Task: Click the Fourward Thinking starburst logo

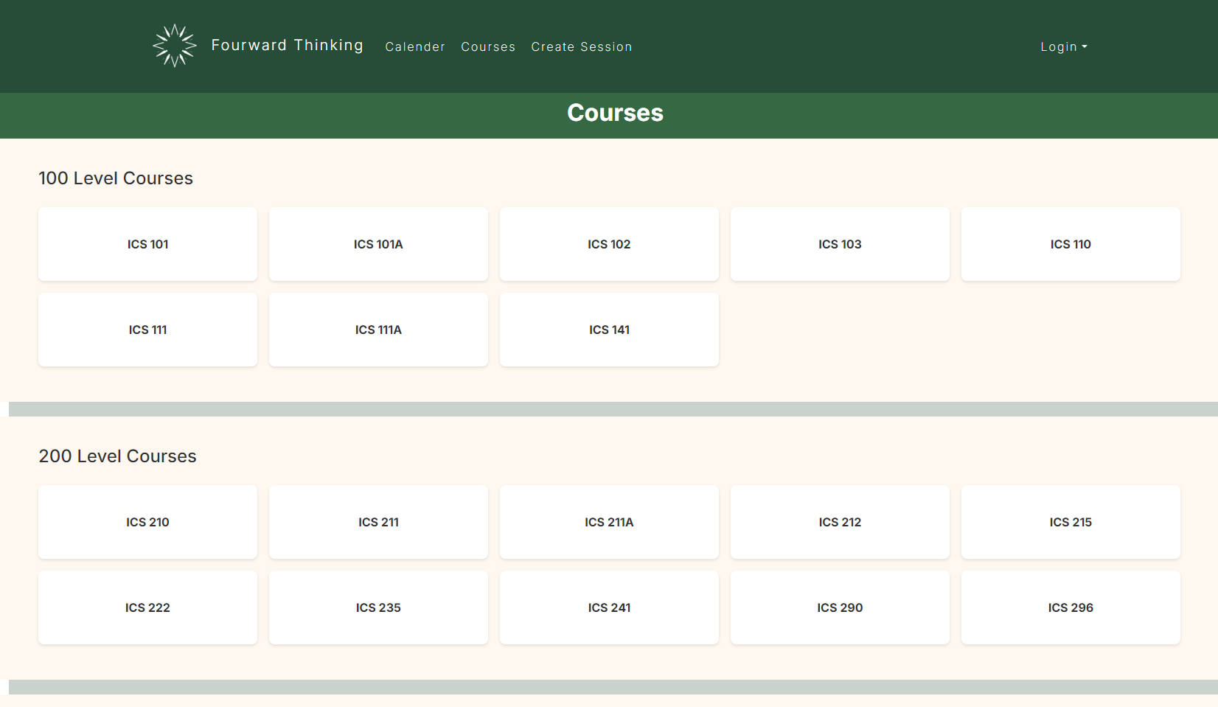Action: [174, 45]
